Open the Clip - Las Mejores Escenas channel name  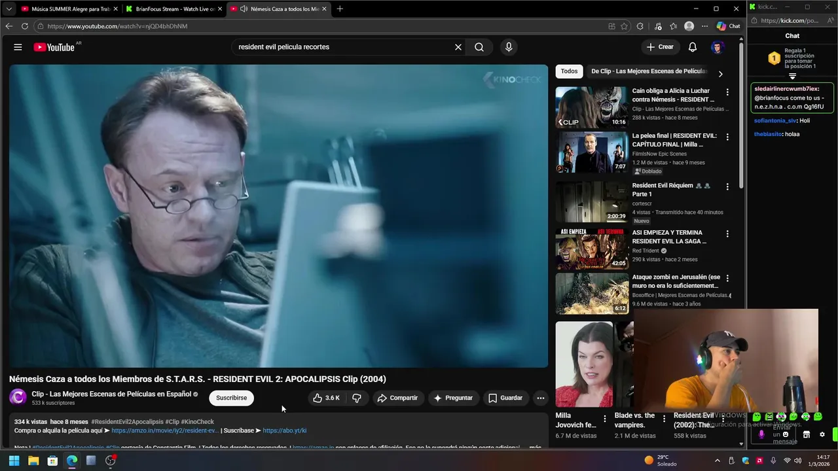tap(111, 394)
